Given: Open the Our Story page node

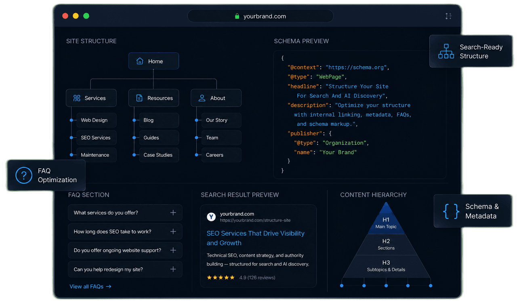Looking at the screenshot, I should pyautogui.click(x=221, y=120).
